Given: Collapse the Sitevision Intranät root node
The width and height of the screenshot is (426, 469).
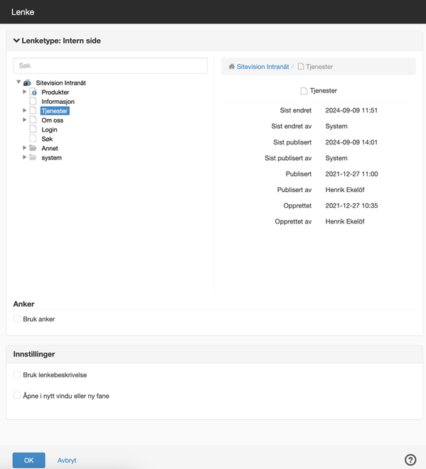Looking at the screenshot, I should tap(18, 82).
